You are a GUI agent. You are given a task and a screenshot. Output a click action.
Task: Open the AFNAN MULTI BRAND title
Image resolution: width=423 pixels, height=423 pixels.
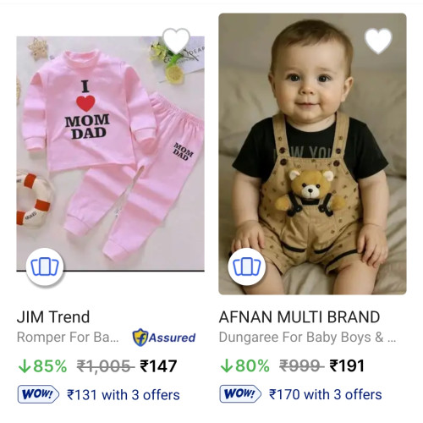pyautogui.click(x=299, y=317)
